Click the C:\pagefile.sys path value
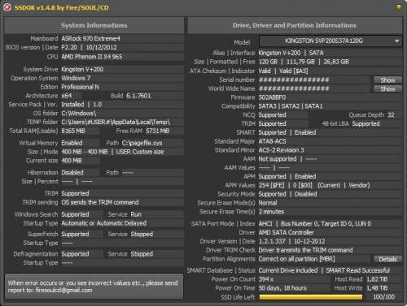Screen dimensions: 407x306 (x=142, y=143)
